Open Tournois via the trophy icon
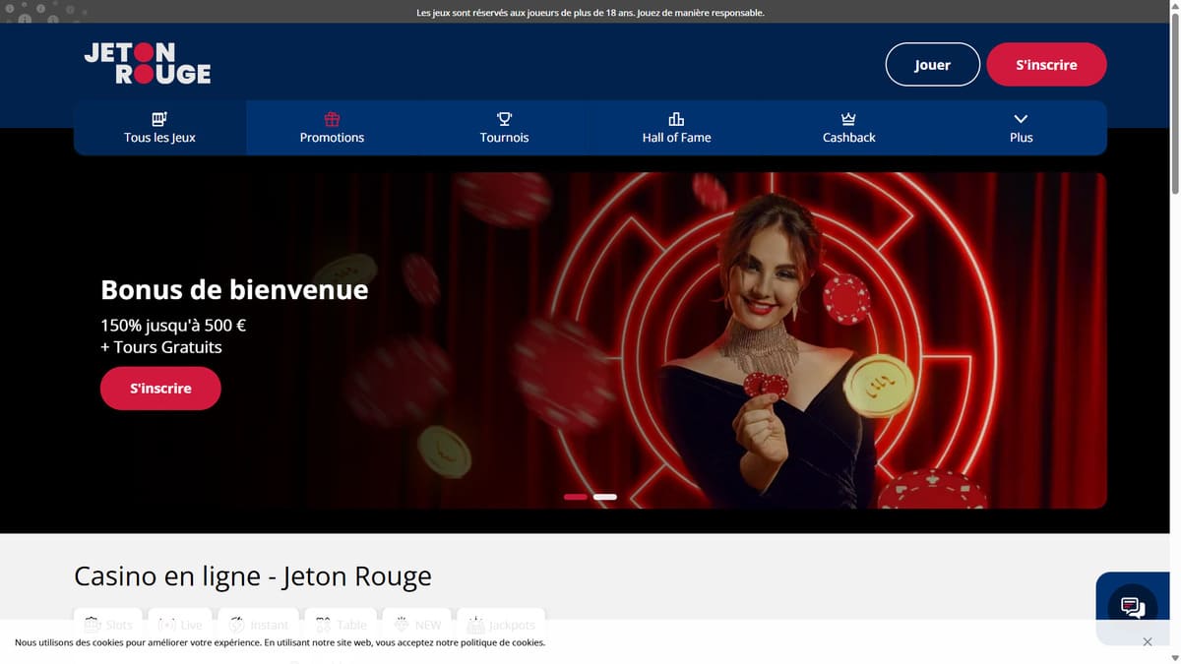 coord(504,128)
